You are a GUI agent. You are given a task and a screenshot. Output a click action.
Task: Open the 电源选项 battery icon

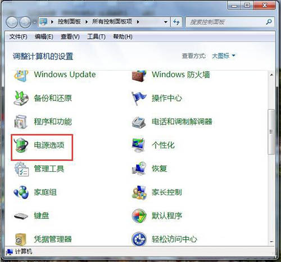tap(21, 145)
